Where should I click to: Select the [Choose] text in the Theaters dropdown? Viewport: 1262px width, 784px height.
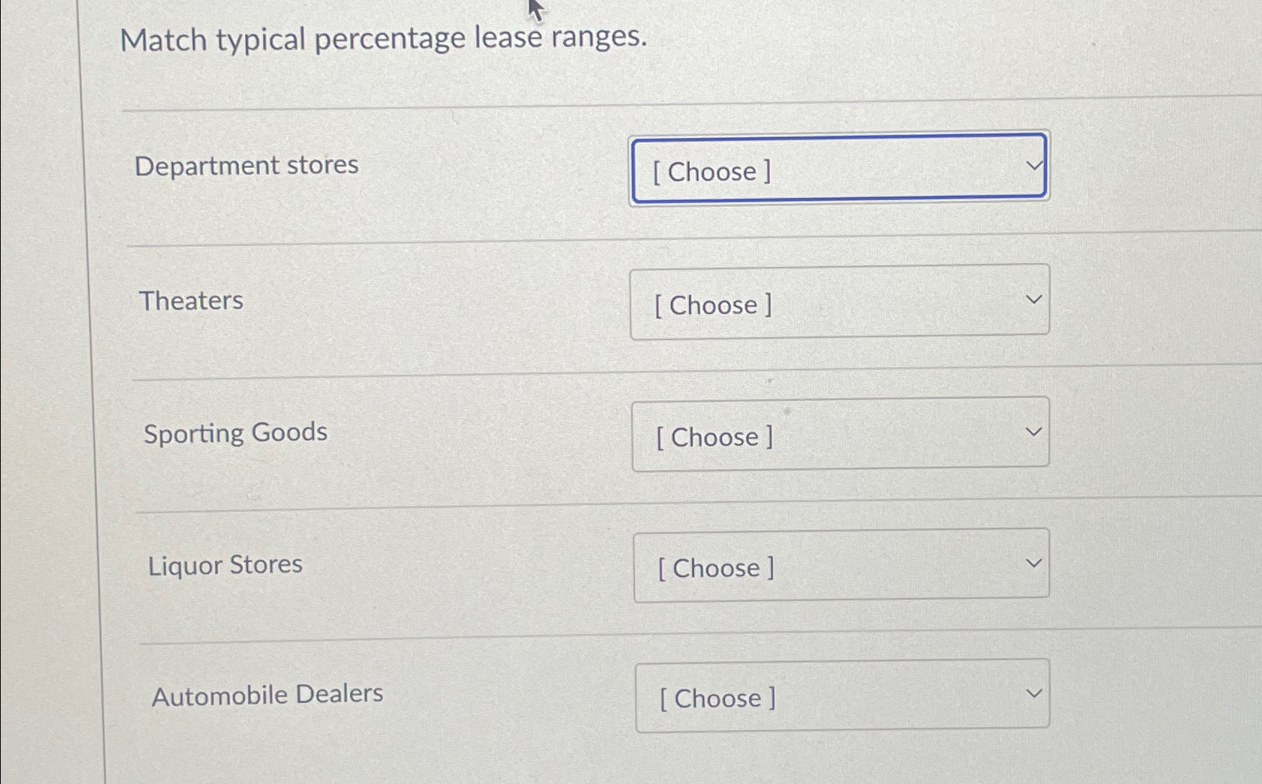[x=712, y=304]
